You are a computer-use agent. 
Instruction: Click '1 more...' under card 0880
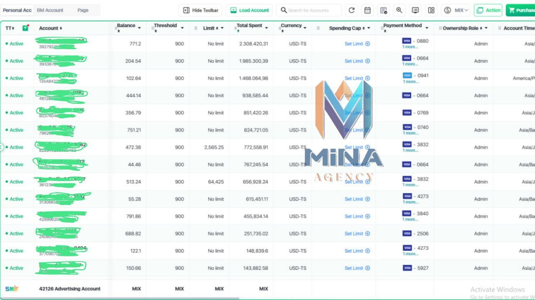pyautogui.click(x=410, y=47)
